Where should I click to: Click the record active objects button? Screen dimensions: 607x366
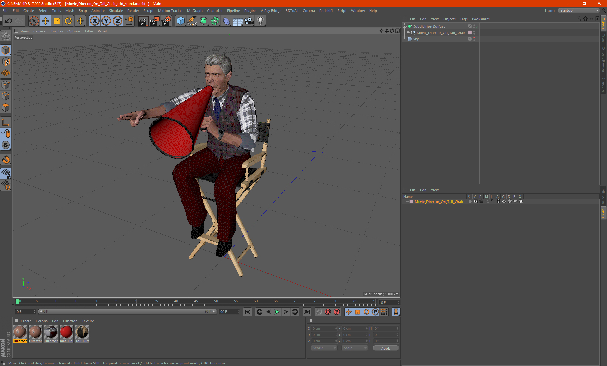click(x=328, y=312)
